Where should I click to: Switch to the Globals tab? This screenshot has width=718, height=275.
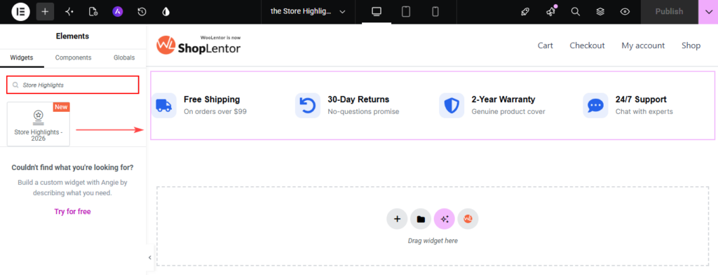click(124, 57)
